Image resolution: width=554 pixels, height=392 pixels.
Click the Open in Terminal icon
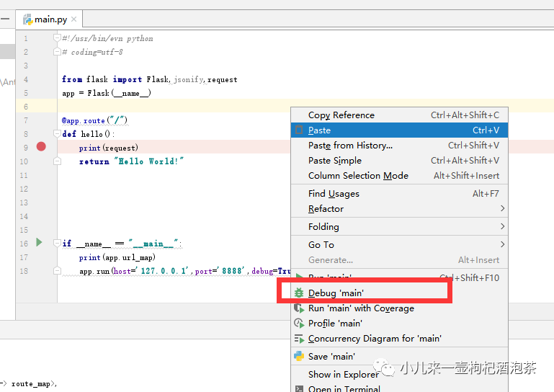pyautogui.click(x=299, y=388)
